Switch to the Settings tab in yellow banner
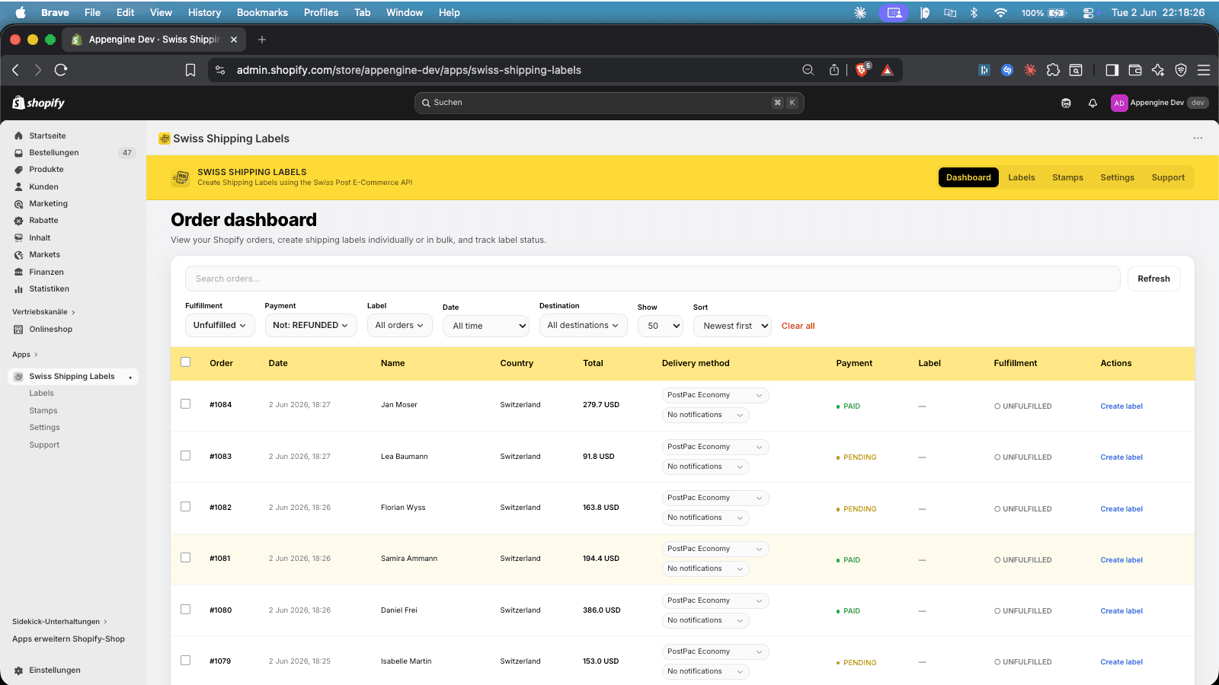Image resolution: width=1219 pixels, height=685 pixels. tap(1117, 177)
